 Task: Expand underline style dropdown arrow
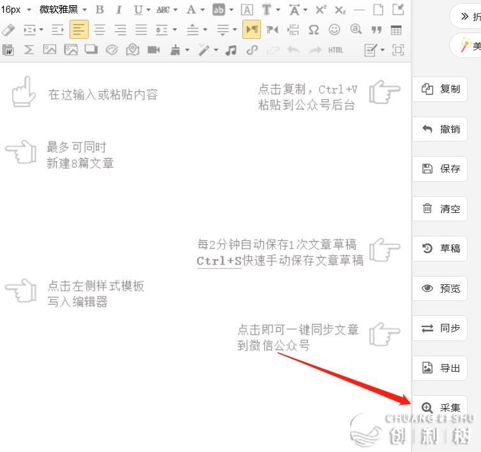(x=149, y=10)
